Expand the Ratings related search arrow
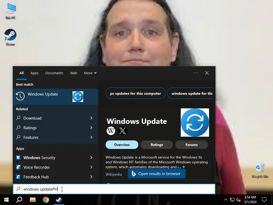The image size is (273, 205). click(91, 128)
